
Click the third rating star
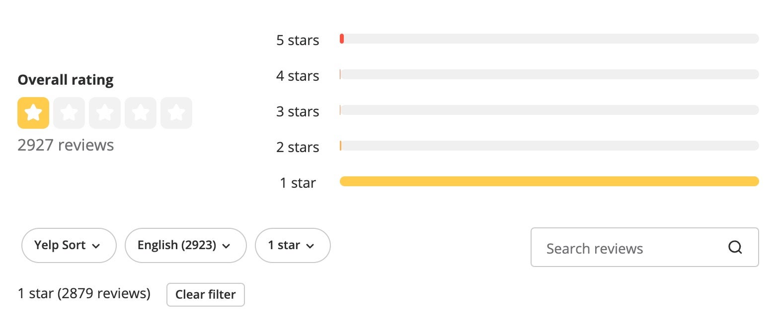[x=105, y=113]
